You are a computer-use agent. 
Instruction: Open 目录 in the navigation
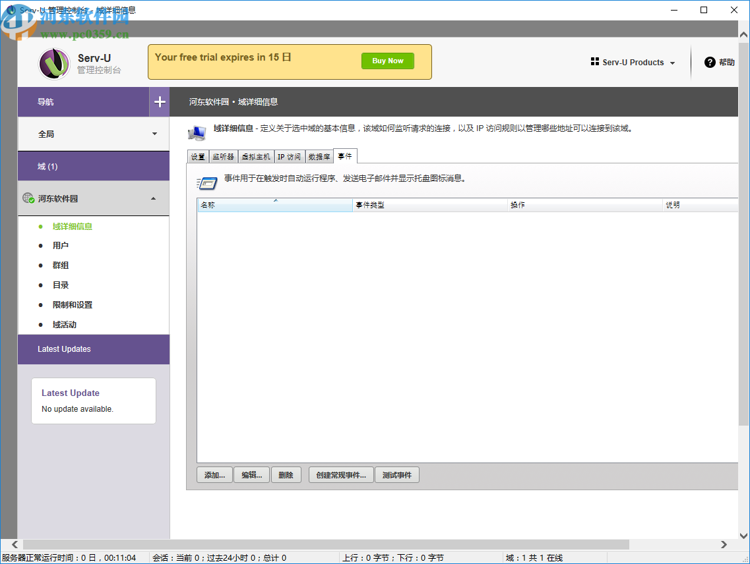tap(60, 285)
